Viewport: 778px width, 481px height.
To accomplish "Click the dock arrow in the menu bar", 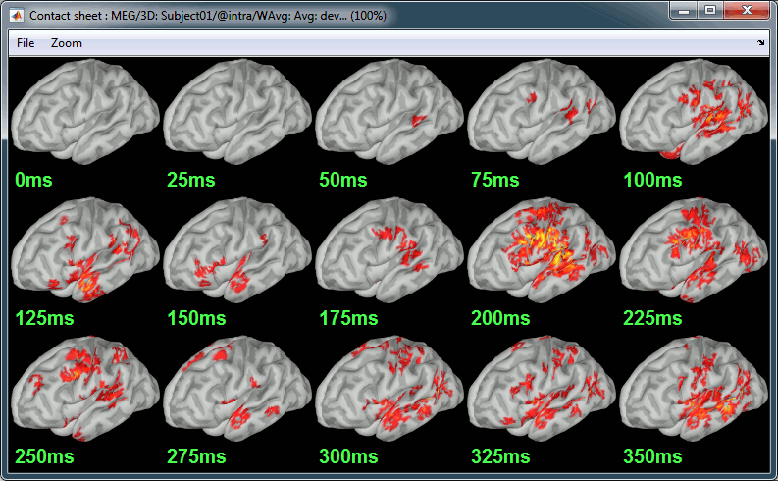I will point(761,43).
